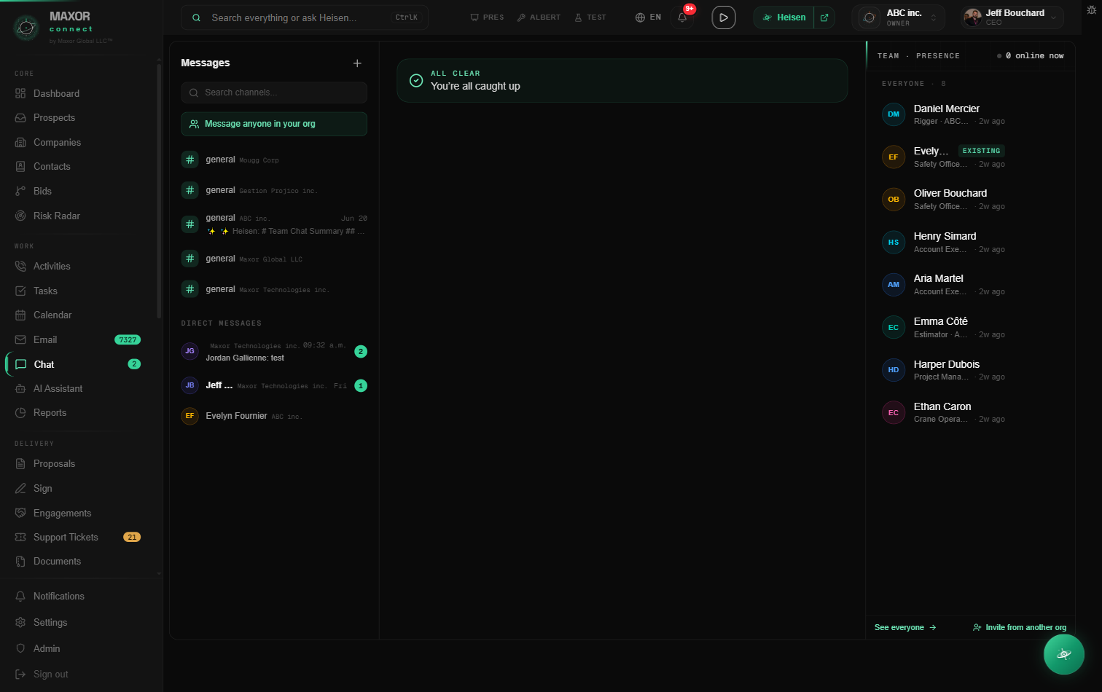1102x692 pixels.
Task: Click the Email envelope icon
Action: pos(20,339)
